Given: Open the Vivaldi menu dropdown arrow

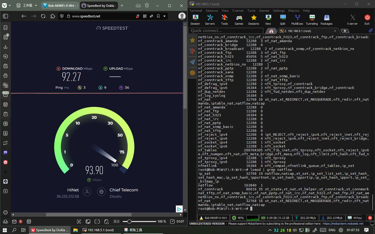Looking at the screenshot, I should 9,6.
